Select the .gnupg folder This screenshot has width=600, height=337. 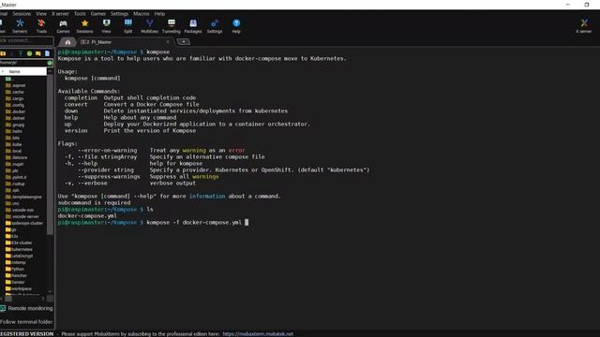click(15, 125)
